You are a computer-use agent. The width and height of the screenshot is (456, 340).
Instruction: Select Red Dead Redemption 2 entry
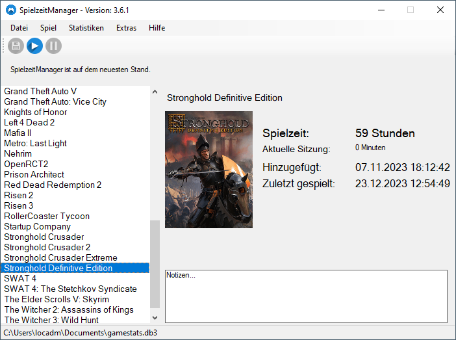[53, 185]
